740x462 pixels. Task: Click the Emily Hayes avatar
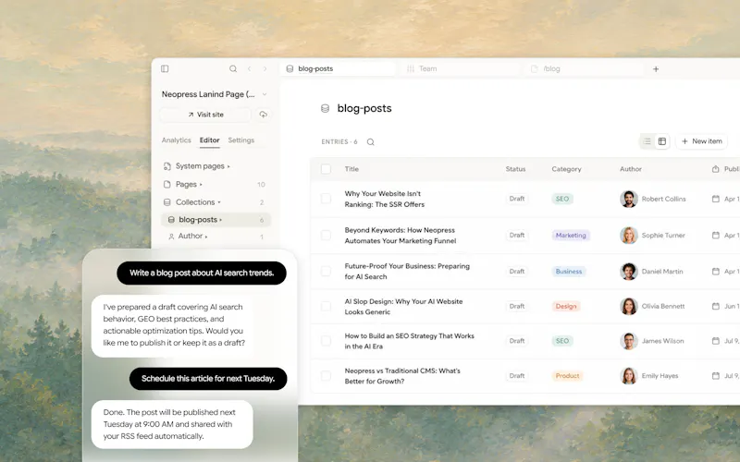pyautogui.click(x=629, y=376)
